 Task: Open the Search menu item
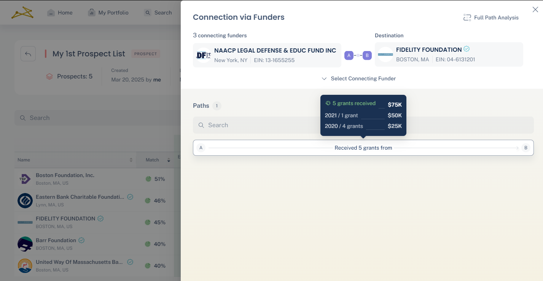click(x=158, y=13)
